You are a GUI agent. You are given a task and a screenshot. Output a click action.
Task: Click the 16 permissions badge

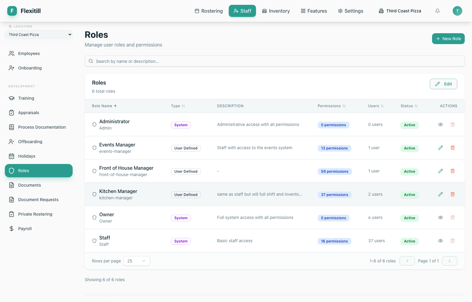point(334,241)
